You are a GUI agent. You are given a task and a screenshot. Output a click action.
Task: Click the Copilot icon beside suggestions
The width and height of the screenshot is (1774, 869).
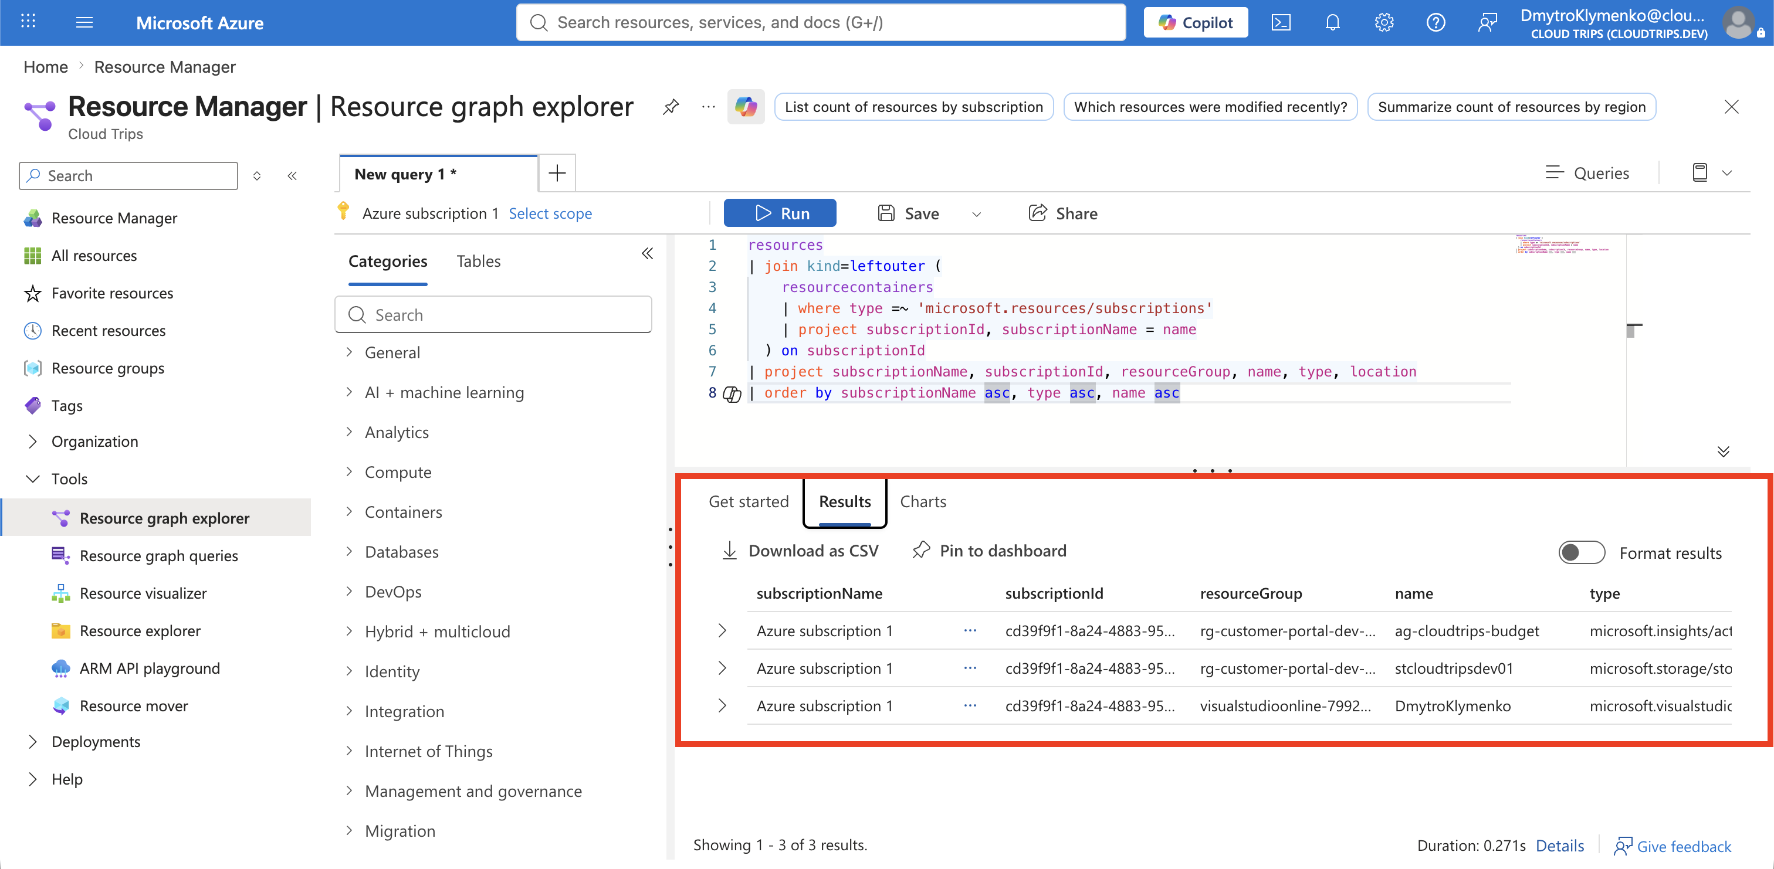tap(746, 107)
